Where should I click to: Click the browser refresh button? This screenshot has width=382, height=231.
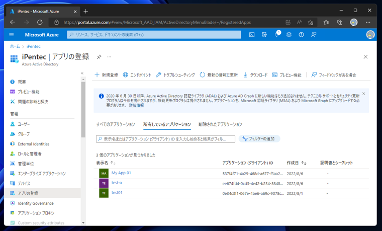[x=40, y=22]
